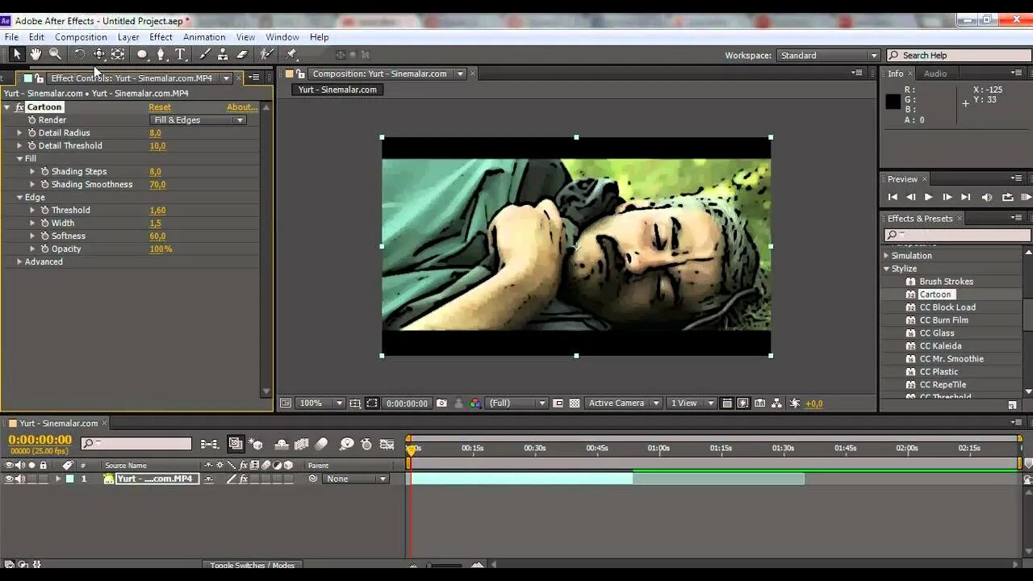1033x581 pixels.
Task: Select CC Block Load effect
Action: tap(947, 307)
